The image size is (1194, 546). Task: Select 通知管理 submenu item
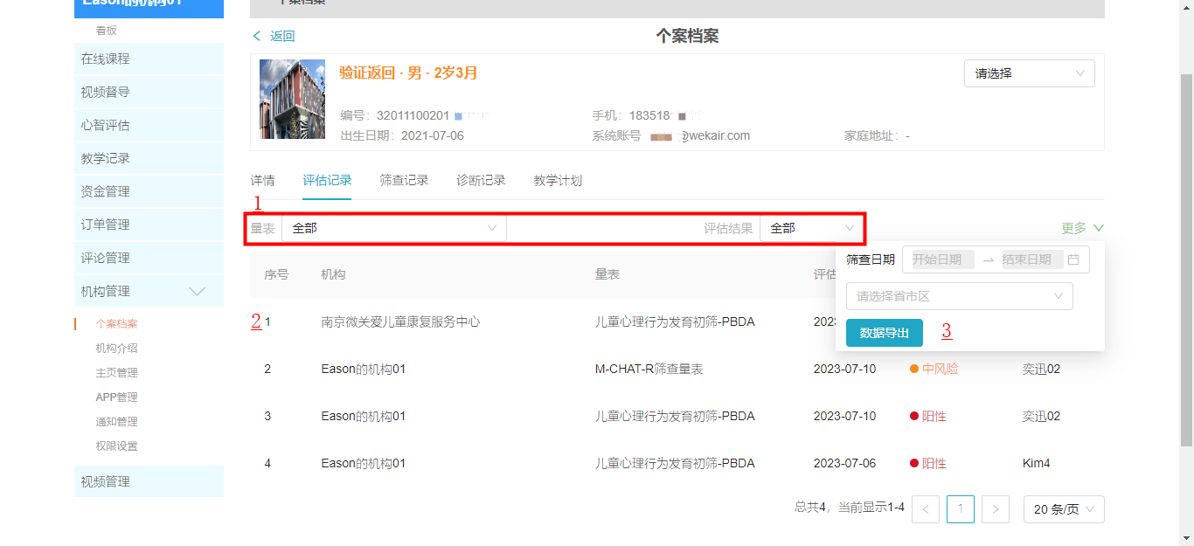point(116,422)
